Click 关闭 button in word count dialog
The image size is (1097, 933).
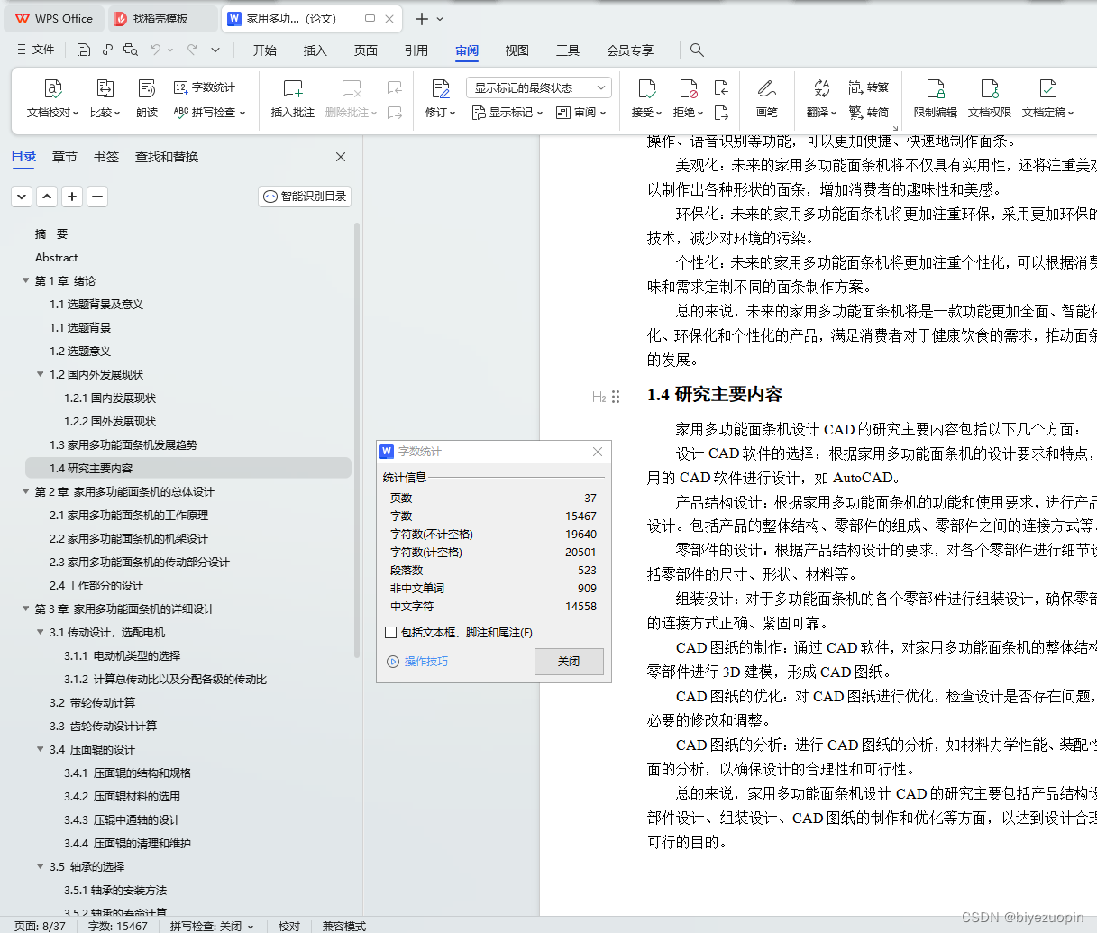pyautogui.click(x=569, y=662)
